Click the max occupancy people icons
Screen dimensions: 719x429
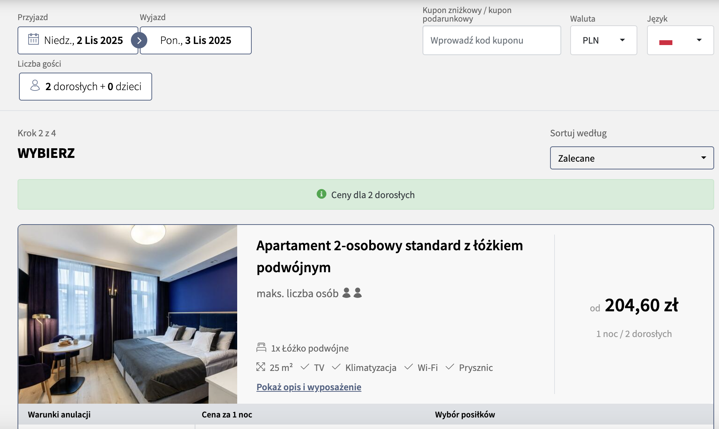352,293
